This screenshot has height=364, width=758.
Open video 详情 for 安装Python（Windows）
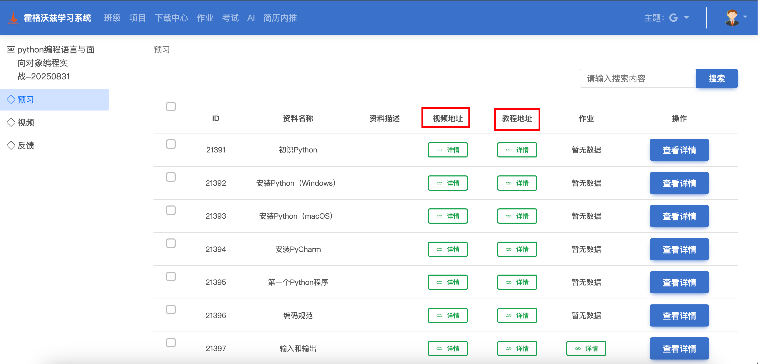point(448,183)
